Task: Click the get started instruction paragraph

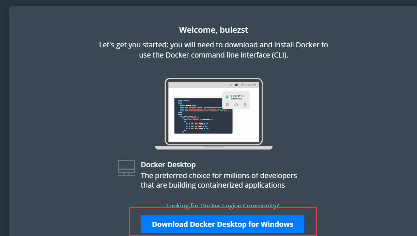Action: click(214, 50)
